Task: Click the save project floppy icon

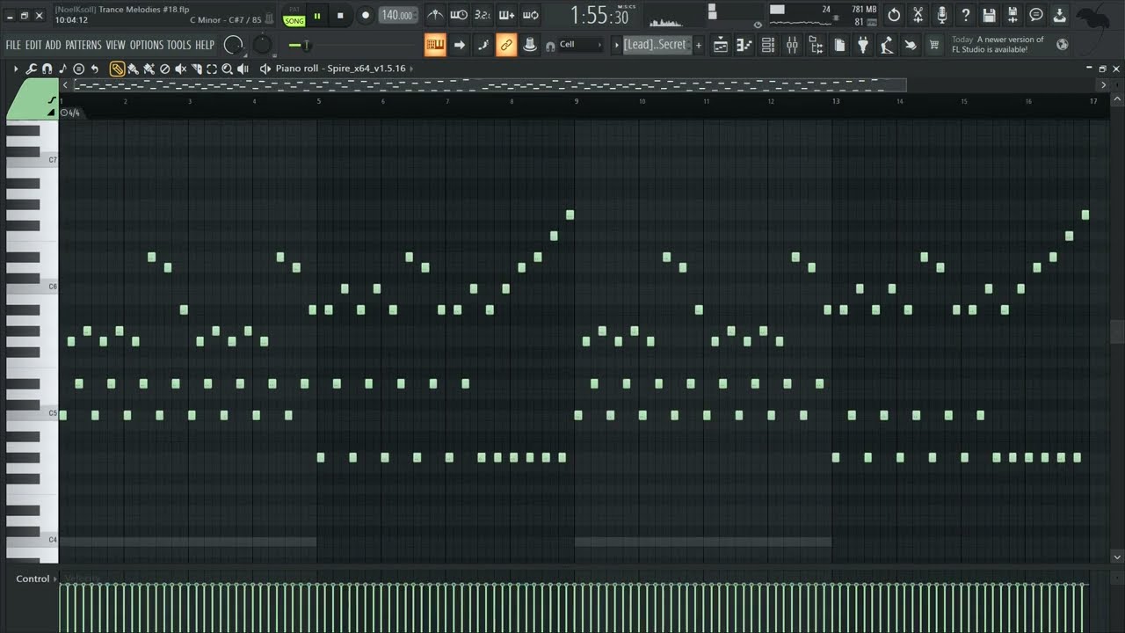Action: pyautogui.click(x=989, y=15)
